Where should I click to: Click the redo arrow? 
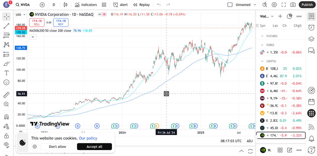tap(168, 5)
